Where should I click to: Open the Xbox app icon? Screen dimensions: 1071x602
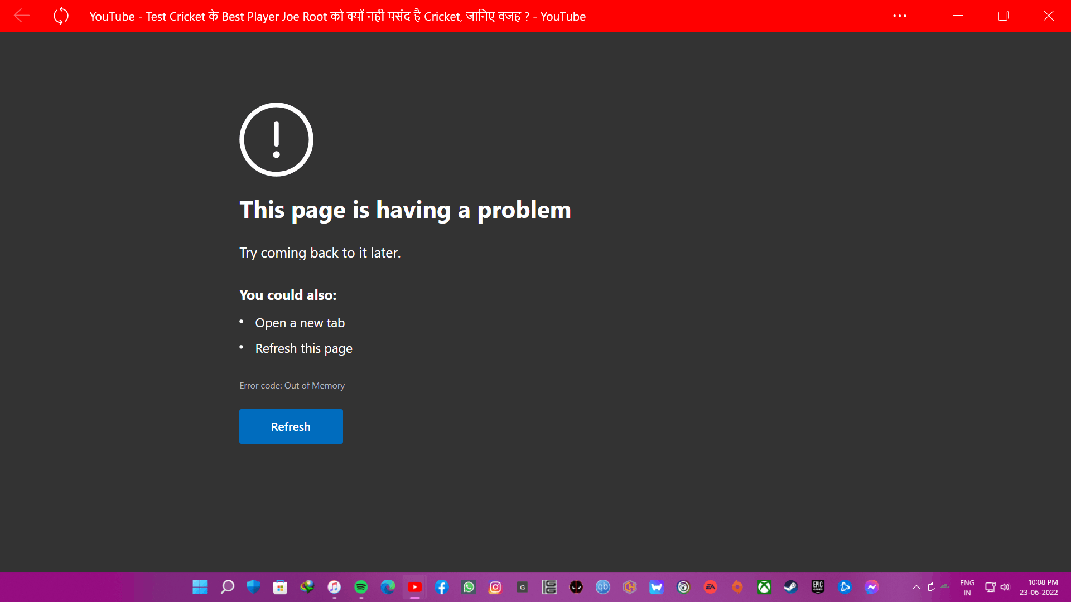(x=764, y=587)
